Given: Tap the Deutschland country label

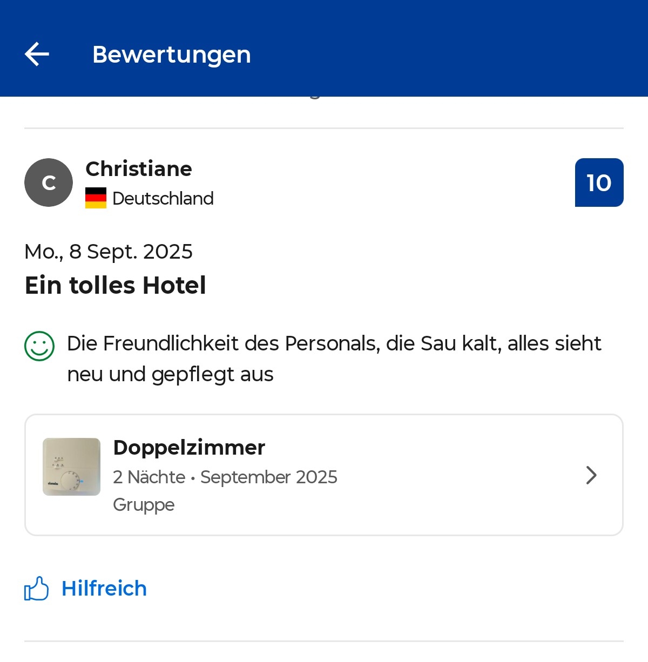Looking at the screenshot, I should click(x=163, y=199).
